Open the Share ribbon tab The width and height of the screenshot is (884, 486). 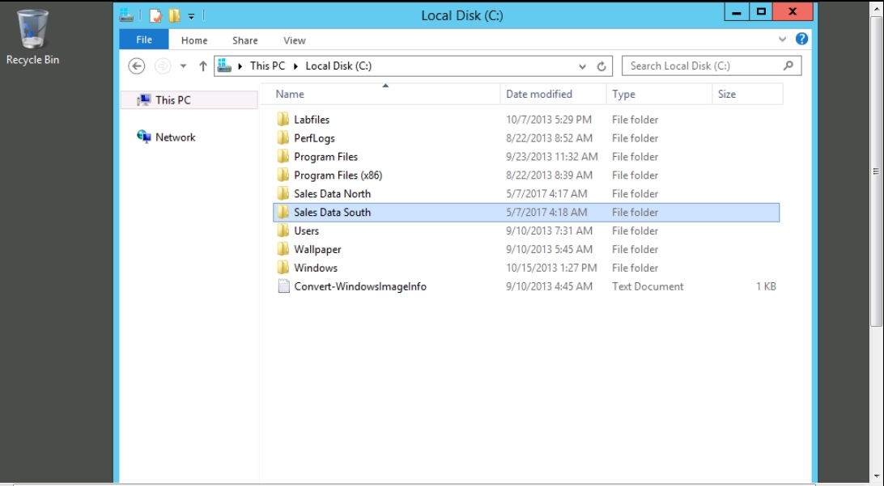click(244, 40)
